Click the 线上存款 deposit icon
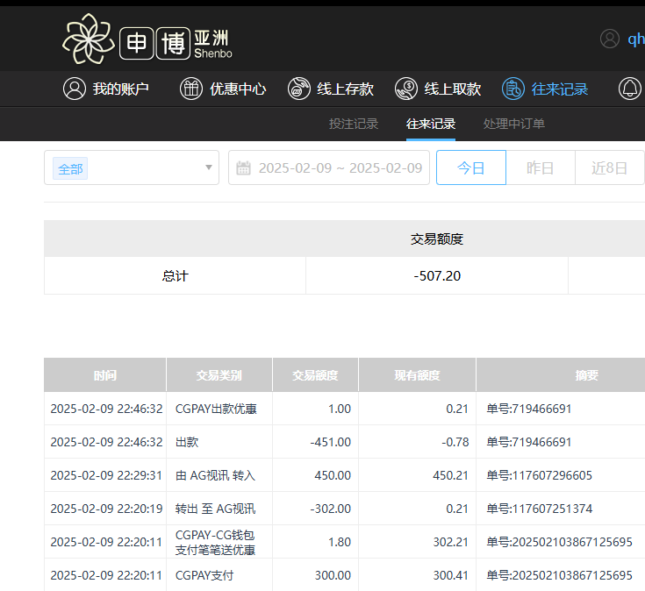Image resolution: width=645 pixels, height=591 pixels. (299, 89)
